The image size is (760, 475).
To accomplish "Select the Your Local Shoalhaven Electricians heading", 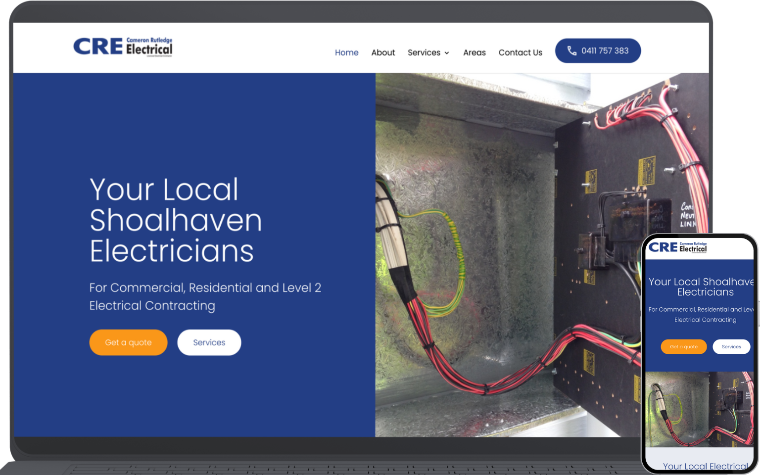I will tap(176, 220).
